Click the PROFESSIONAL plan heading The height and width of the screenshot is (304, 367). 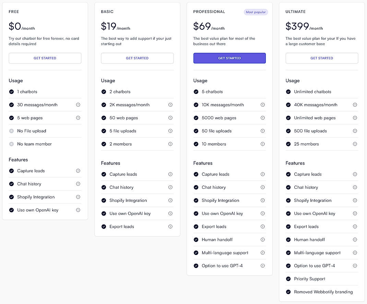[x=209, y=11]
